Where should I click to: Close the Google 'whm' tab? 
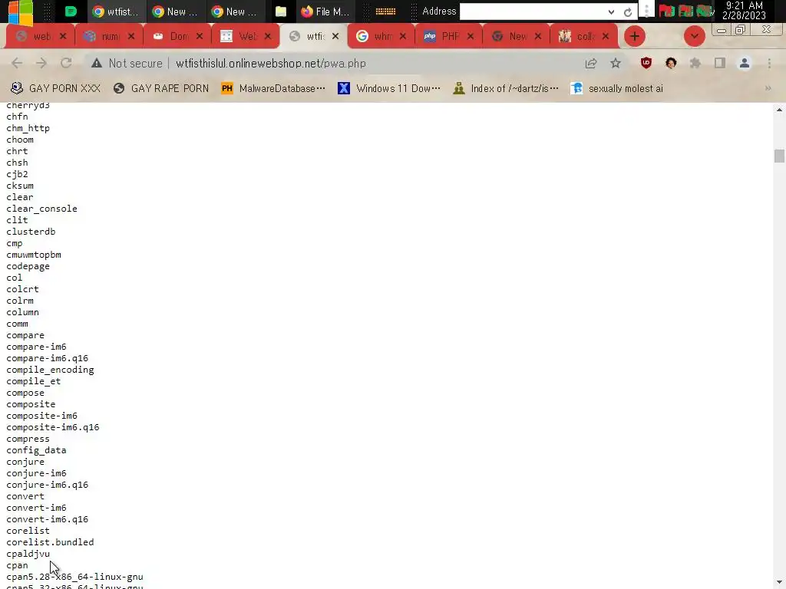402,36
